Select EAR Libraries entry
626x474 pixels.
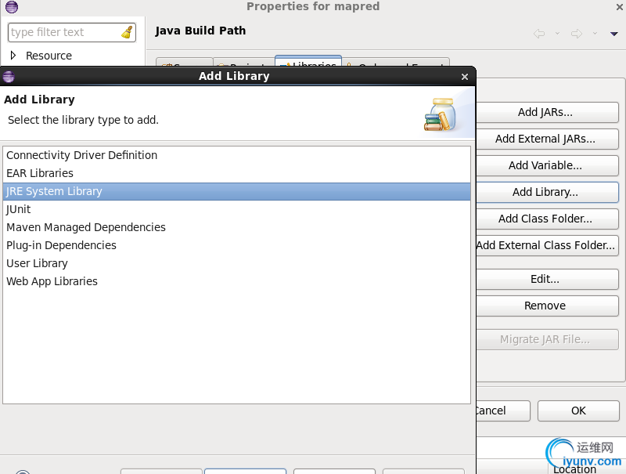click(x=236, y=173)
